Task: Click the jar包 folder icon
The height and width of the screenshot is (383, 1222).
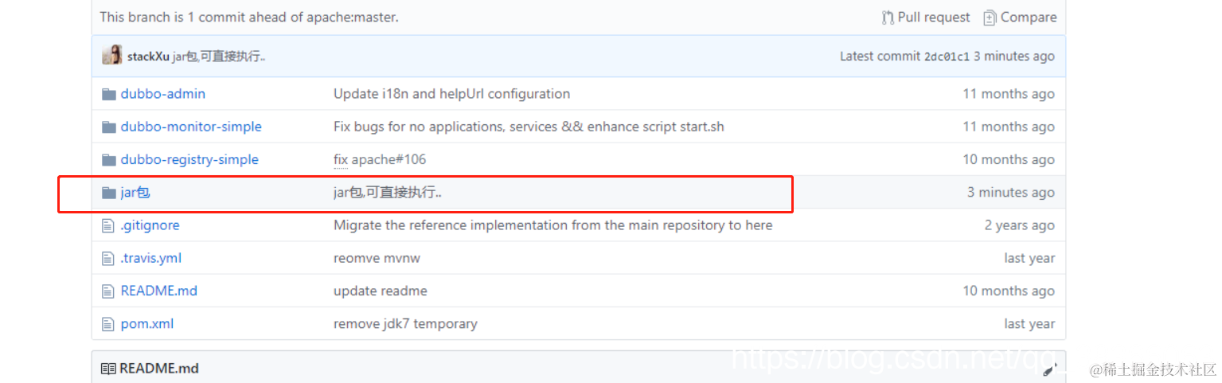Action: click(x=109, y=193)
